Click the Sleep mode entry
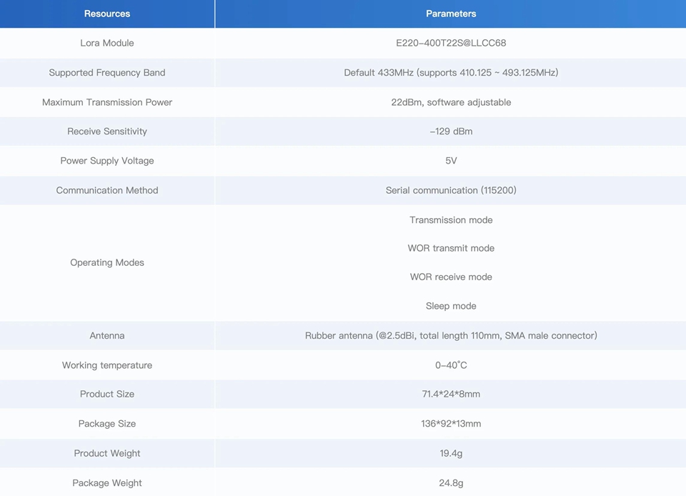The height and width of the screenshot is (496, 686). [x=451, y=306]
